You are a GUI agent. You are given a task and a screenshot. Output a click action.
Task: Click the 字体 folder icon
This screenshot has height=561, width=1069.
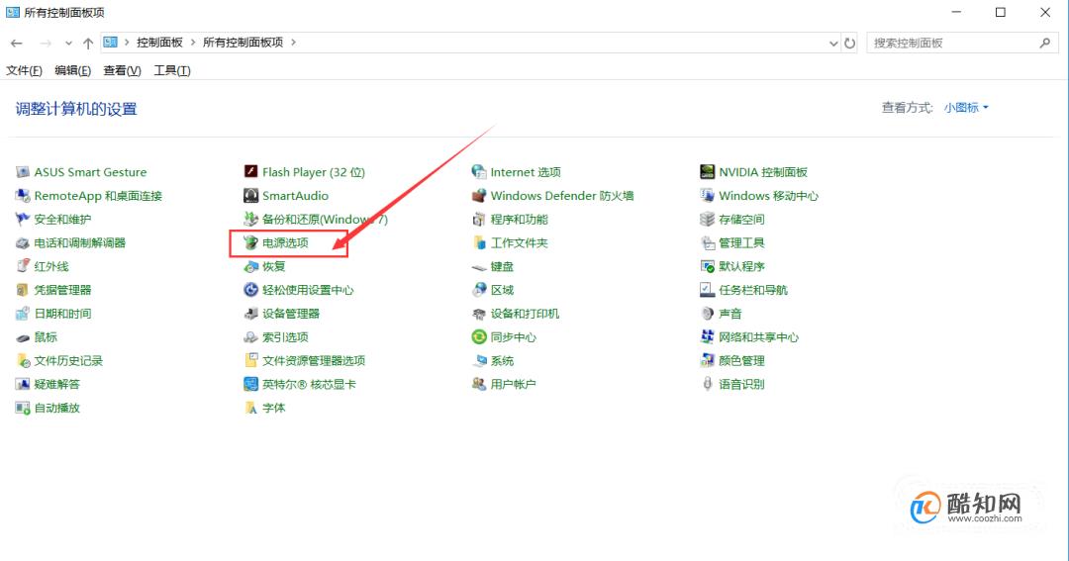[x=250, y=408]
